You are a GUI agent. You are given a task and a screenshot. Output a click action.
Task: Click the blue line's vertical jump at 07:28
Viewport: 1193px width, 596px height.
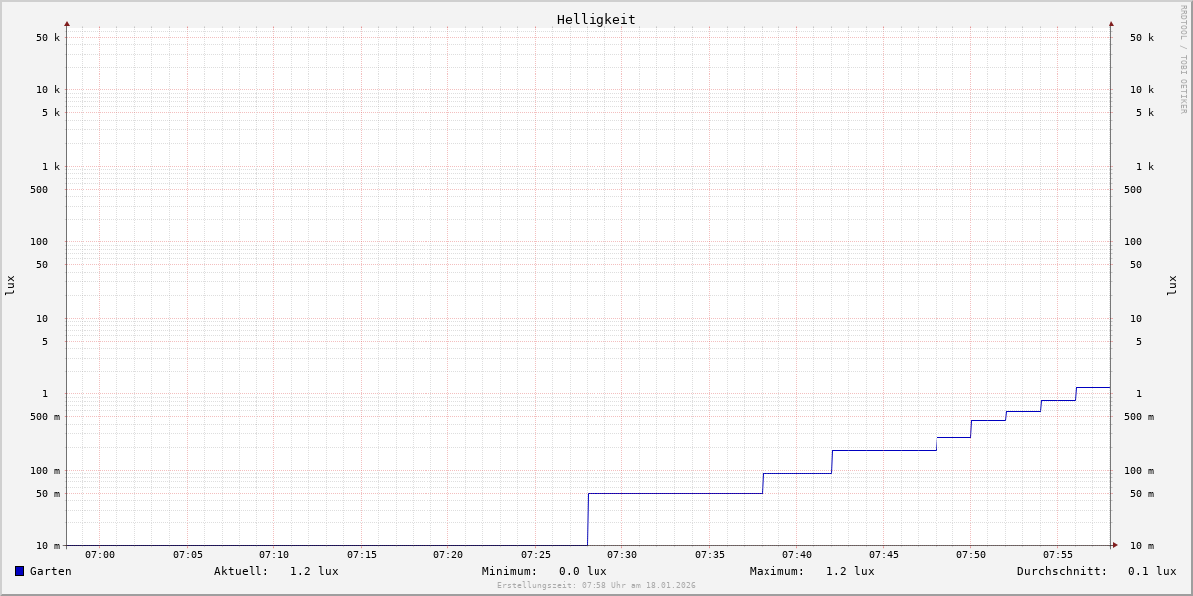pos(588,520)
